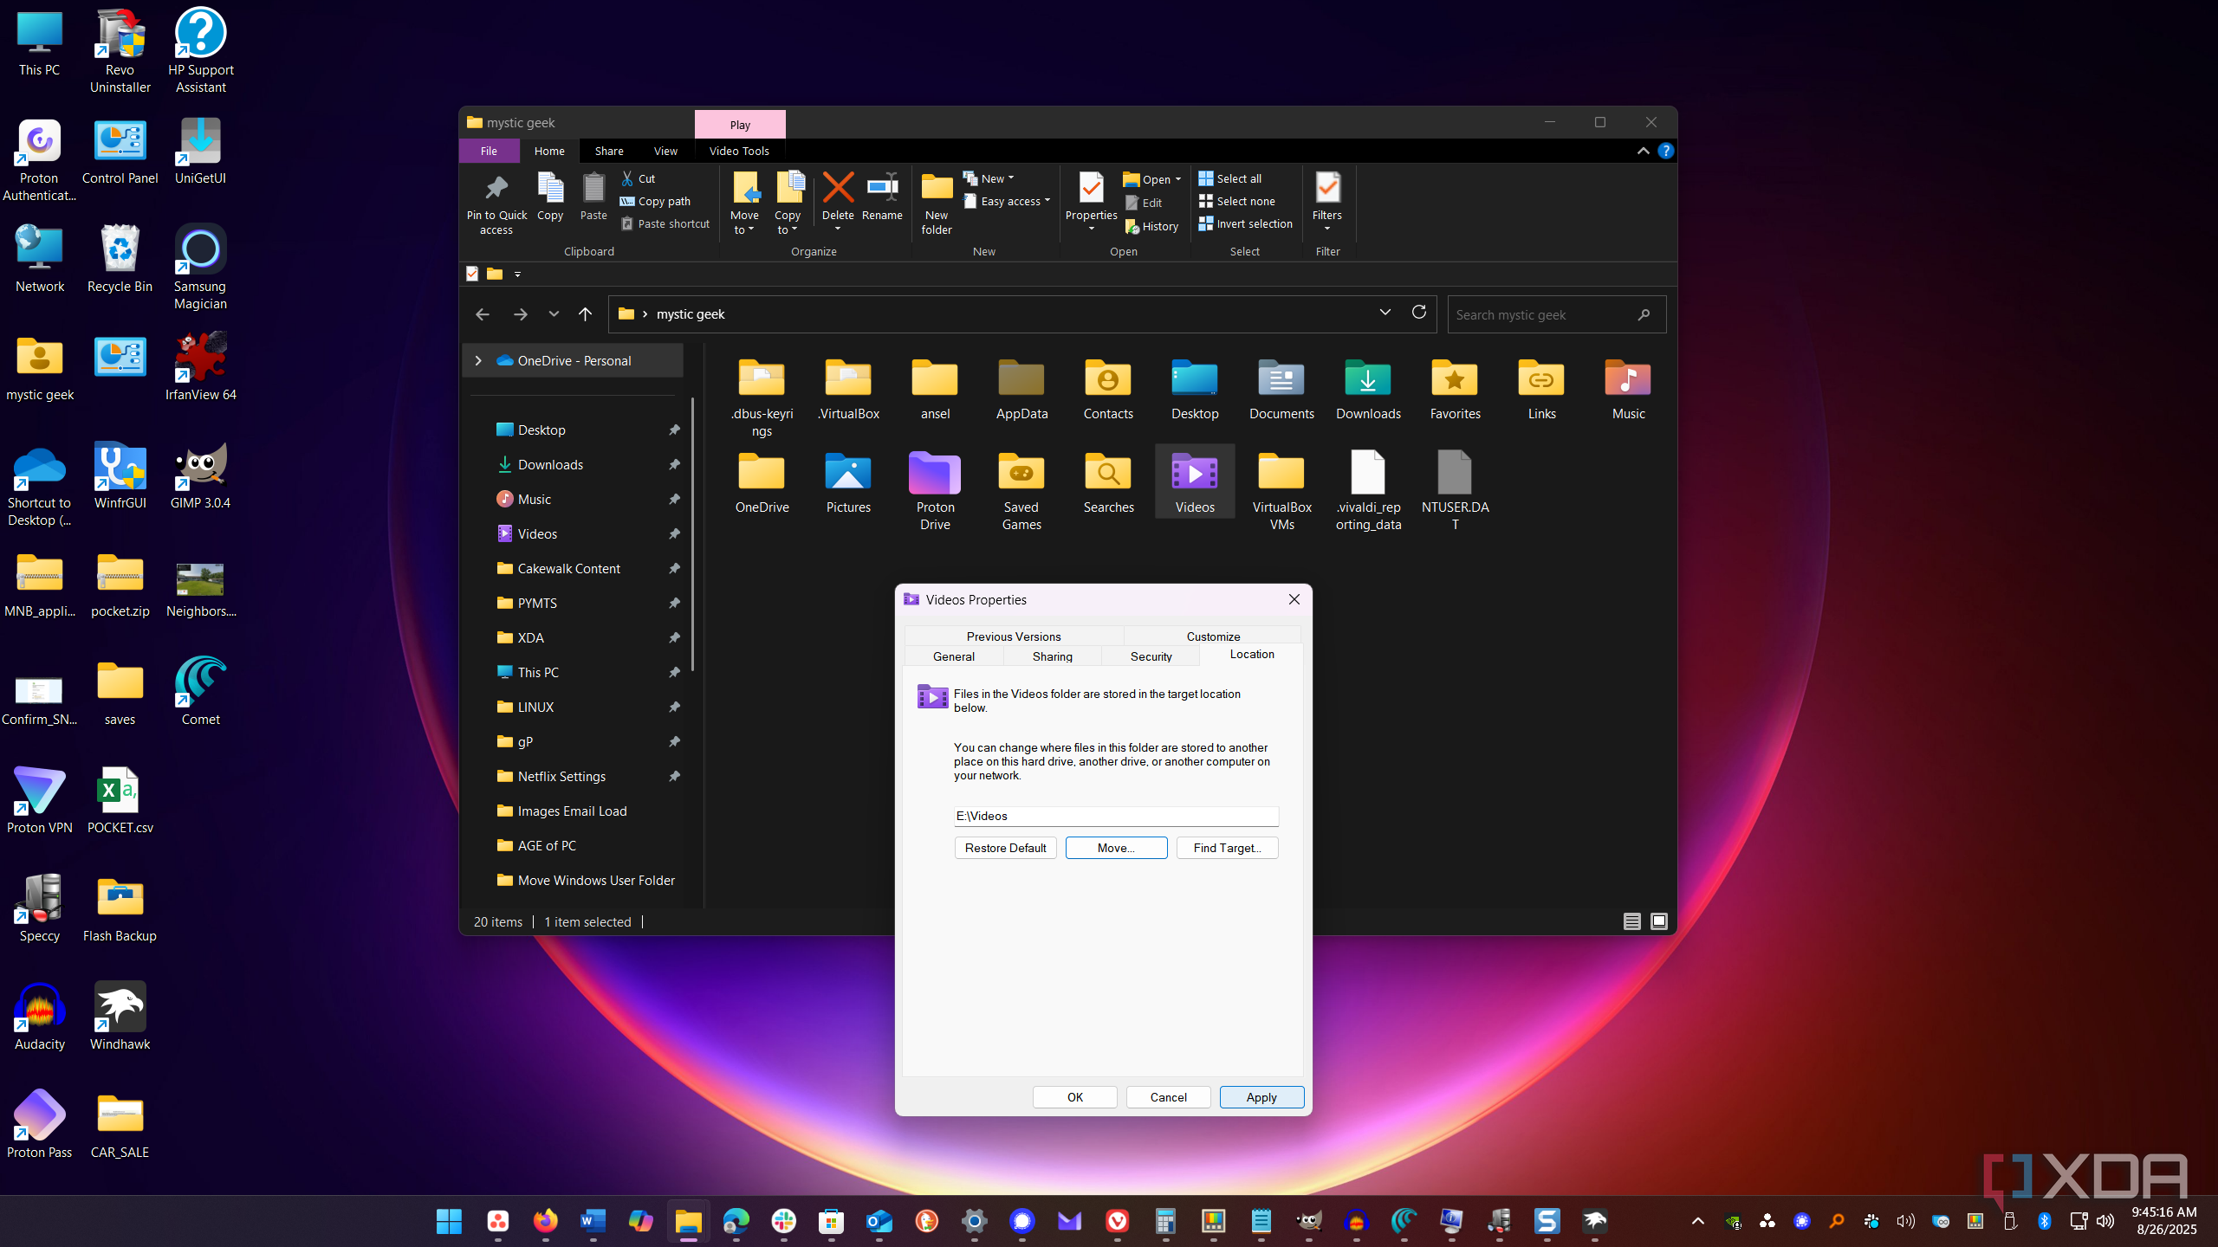Click the pin next to Downloads
The width and height of the screenshot is (2218, 1247).
click(x=674, y=464)
